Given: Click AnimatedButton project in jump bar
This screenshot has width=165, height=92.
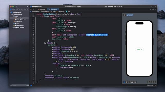Looking at the screenshot, I should [x=35, y=12].
